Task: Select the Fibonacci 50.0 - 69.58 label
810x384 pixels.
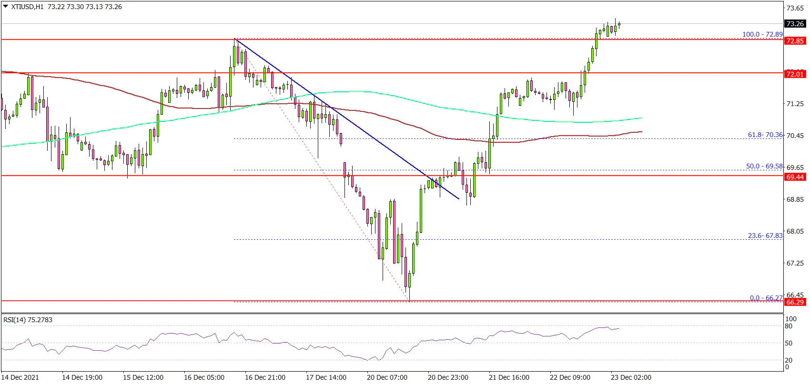Action: click(764, 167)
